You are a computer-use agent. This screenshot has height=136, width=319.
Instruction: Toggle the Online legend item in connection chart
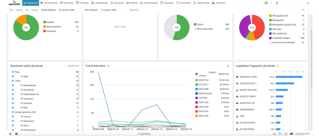click(x=199, y=24)
